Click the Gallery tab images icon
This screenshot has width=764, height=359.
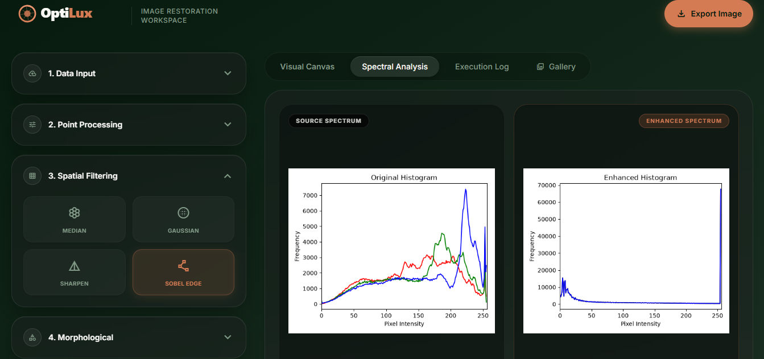[540, 67]
